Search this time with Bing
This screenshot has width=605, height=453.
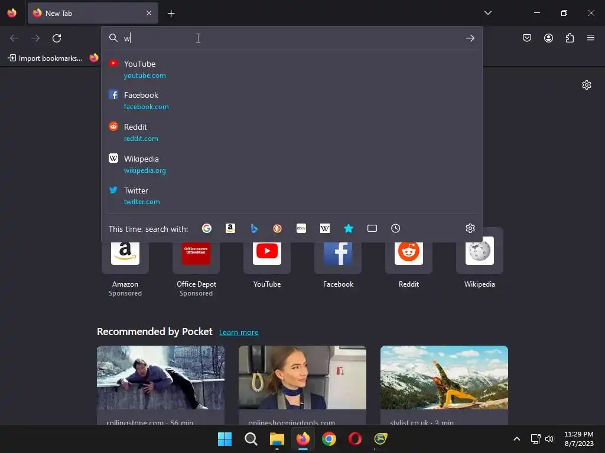pyautogui.click(x=254, y=228)
